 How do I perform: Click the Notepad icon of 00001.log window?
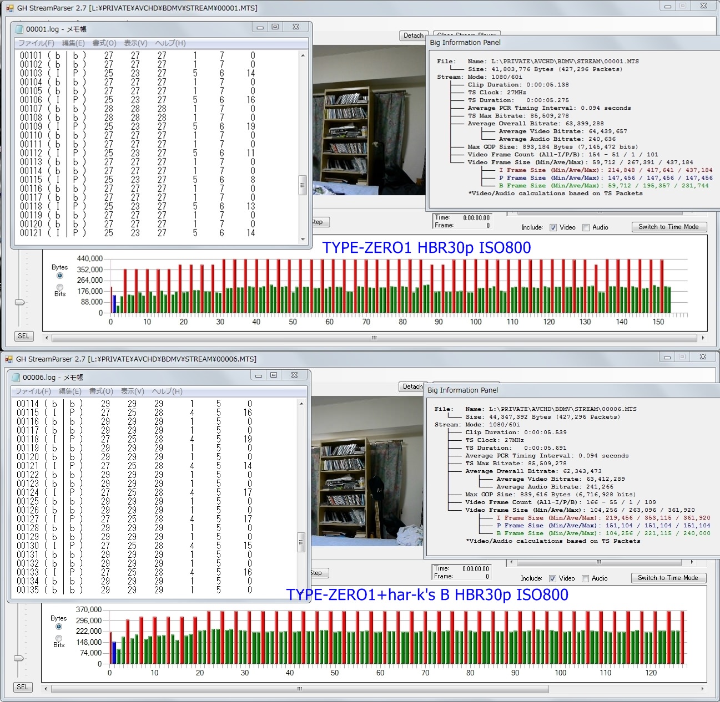pyautogui.click(x=19, y=29)
